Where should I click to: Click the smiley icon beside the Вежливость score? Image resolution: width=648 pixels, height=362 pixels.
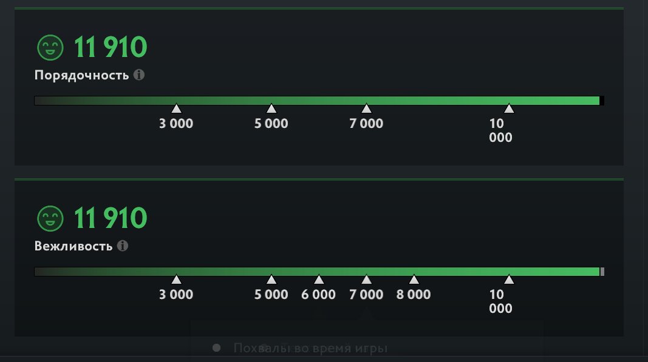point(50,218)
